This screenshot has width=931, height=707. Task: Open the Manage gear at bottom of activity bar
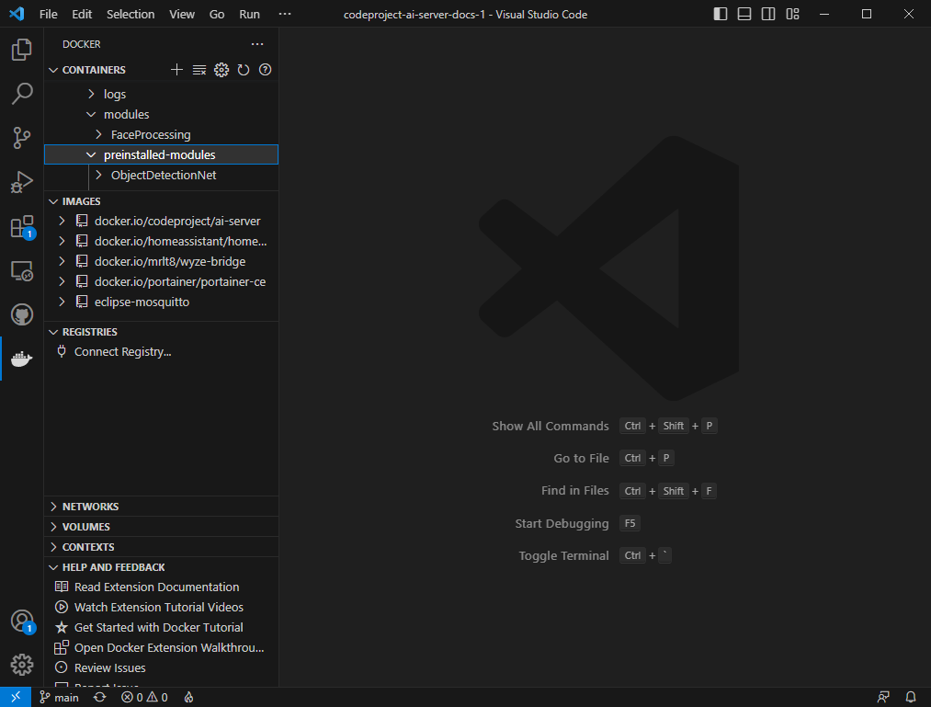point(22,665)
